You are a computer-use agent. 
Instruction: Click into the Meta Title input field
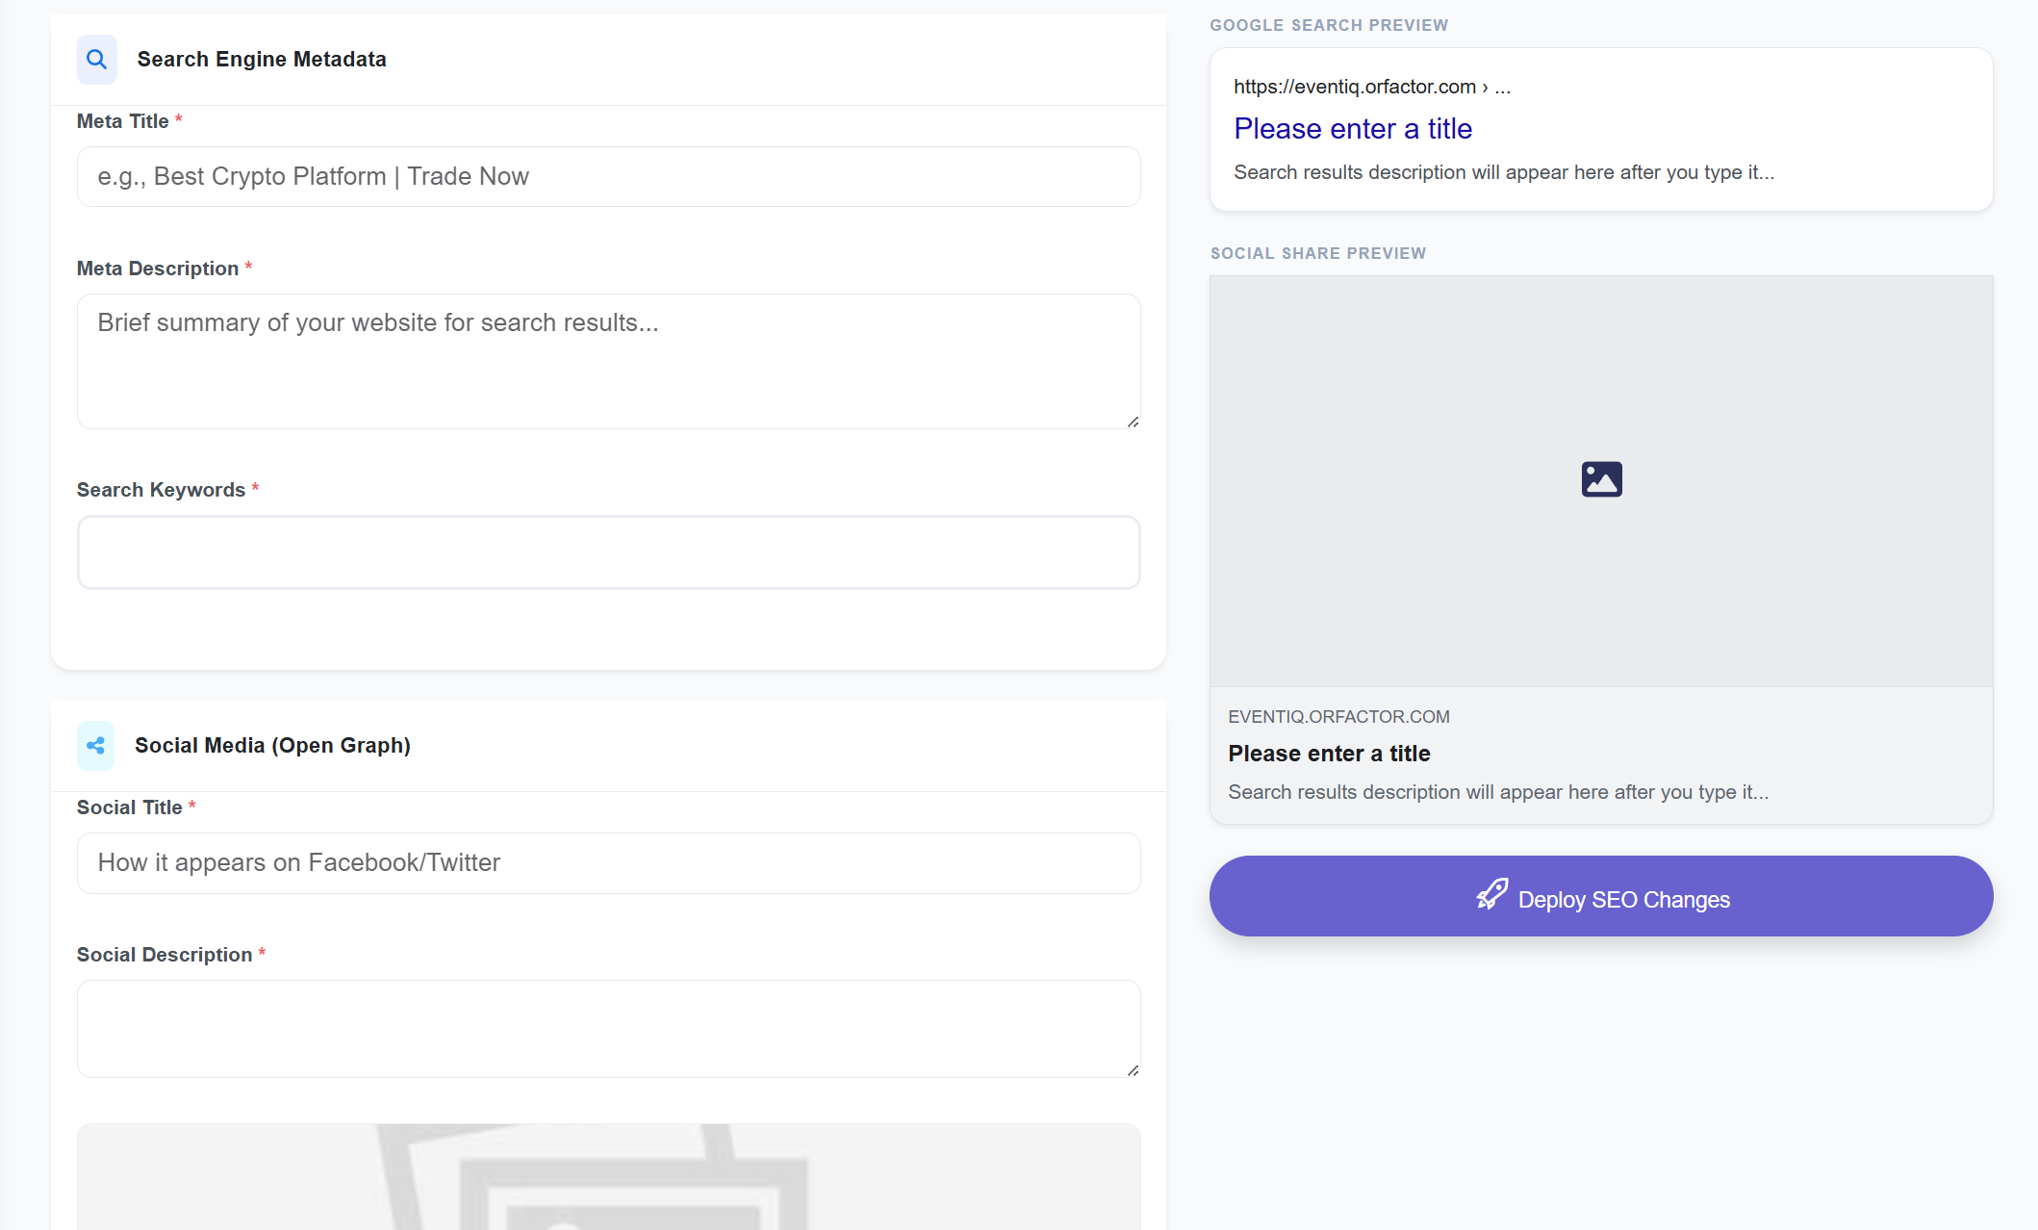(608, 176)
